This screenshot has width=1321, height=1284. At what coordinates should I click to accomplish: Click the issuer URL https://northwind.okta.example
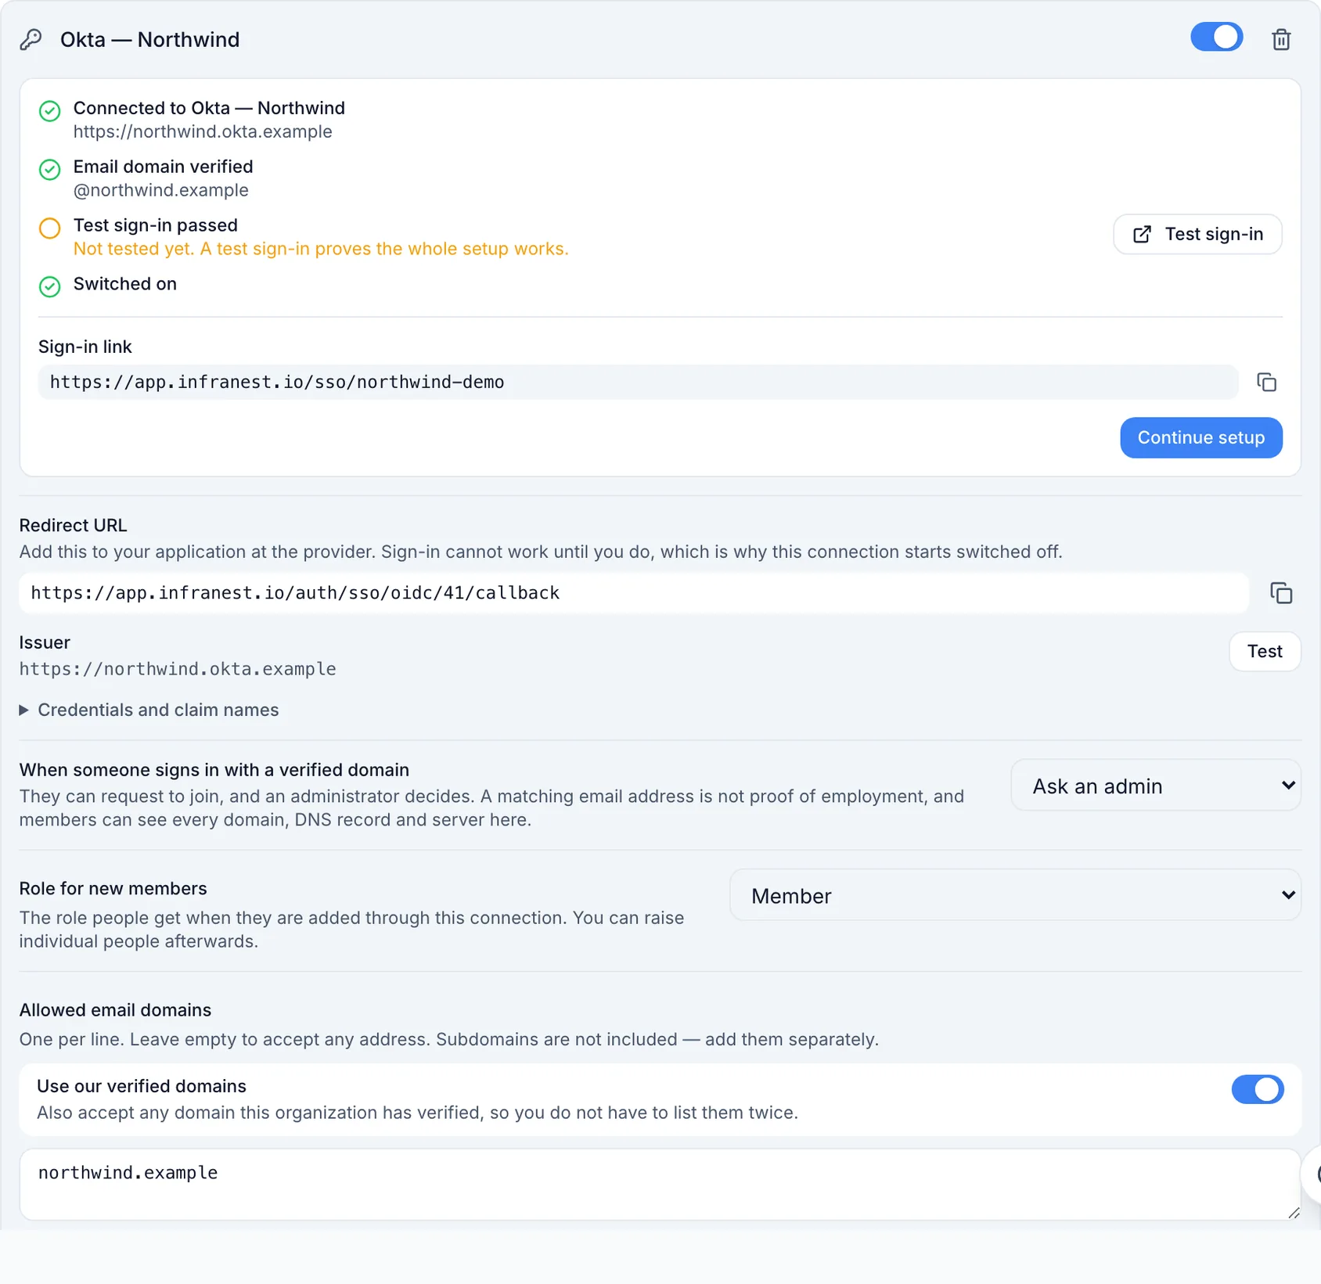coord(178,669)
